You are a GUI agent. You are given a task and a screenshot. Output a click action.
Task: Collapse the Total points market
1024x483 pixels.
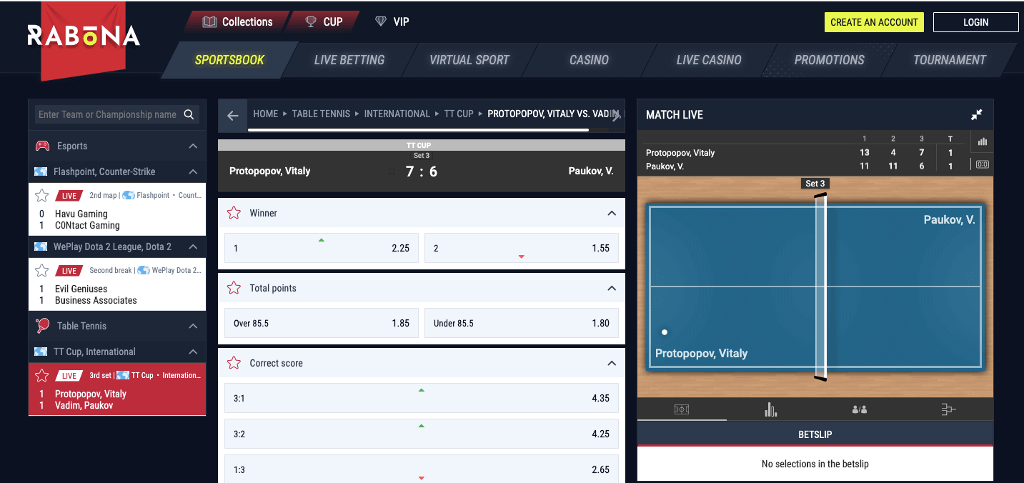[612, 288]
